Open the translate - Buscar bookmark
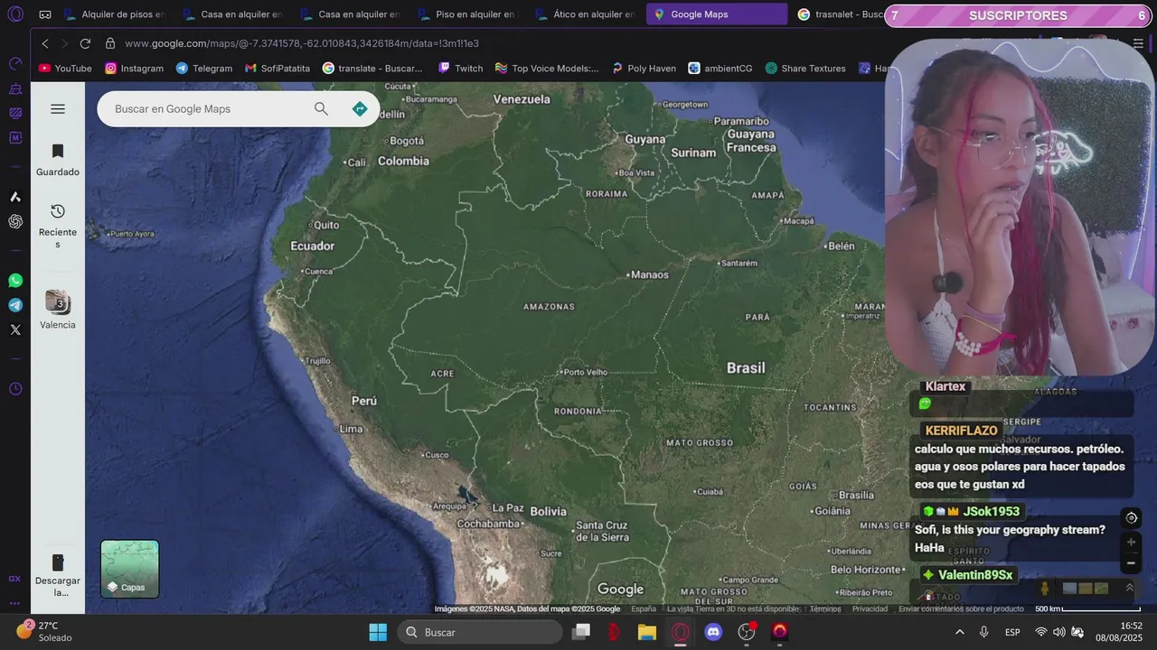Screen dimensions: 1157x650 tap(372, 69)
